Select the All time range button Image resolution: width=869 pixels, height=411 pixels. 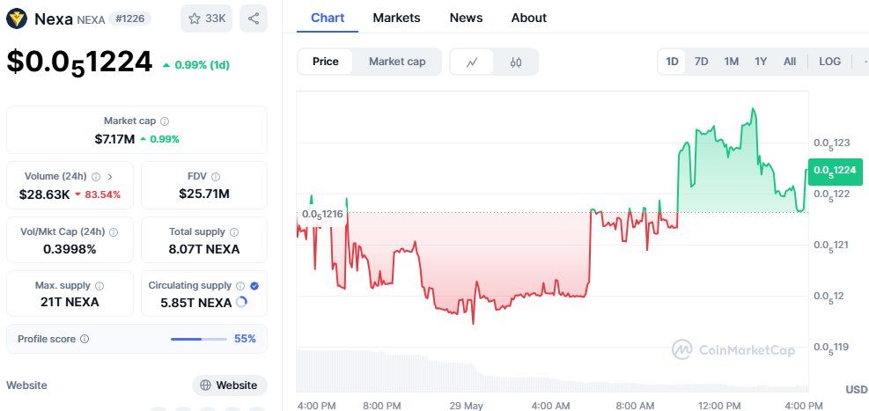coord(790,62)
